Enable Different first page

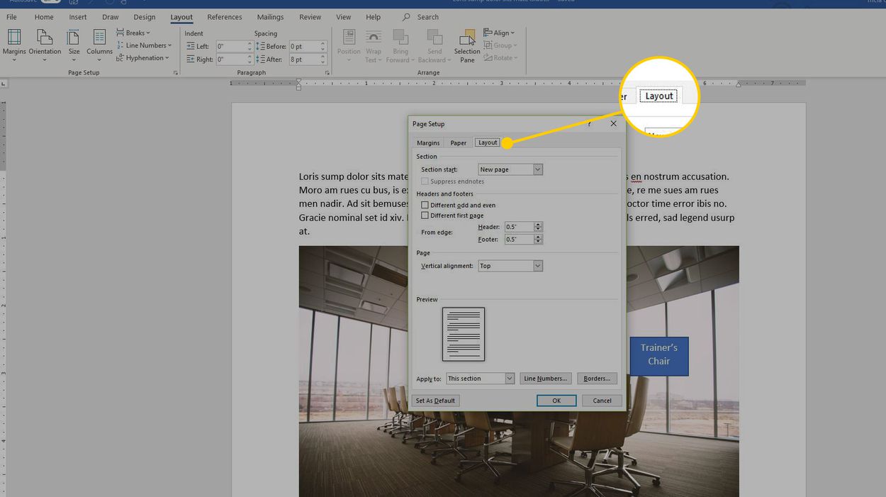pos(425,216)
